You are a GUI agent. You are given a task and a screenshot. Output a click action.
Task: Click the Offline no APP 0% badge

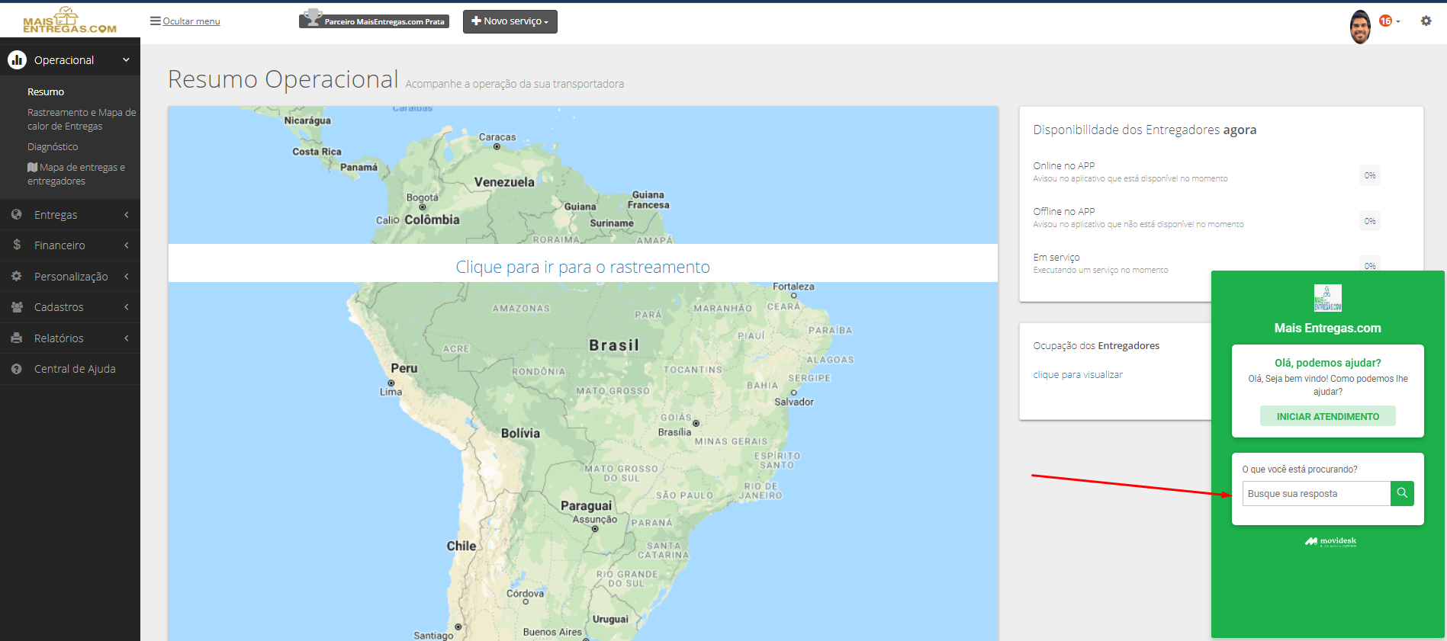pyautogui.click(x=1370, y=221)
